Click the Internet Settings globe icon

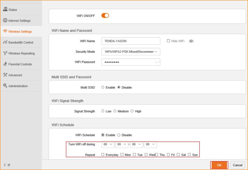tap(5, 21)
